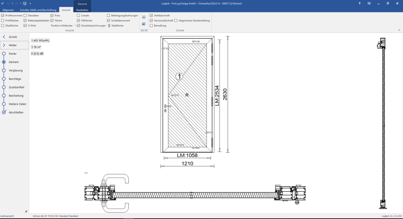
Task: Open the help question mark icon
Action: click(359, 4)
